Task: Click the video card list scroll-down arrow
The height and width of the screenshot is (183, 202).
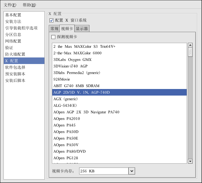Action: [190, 161]
